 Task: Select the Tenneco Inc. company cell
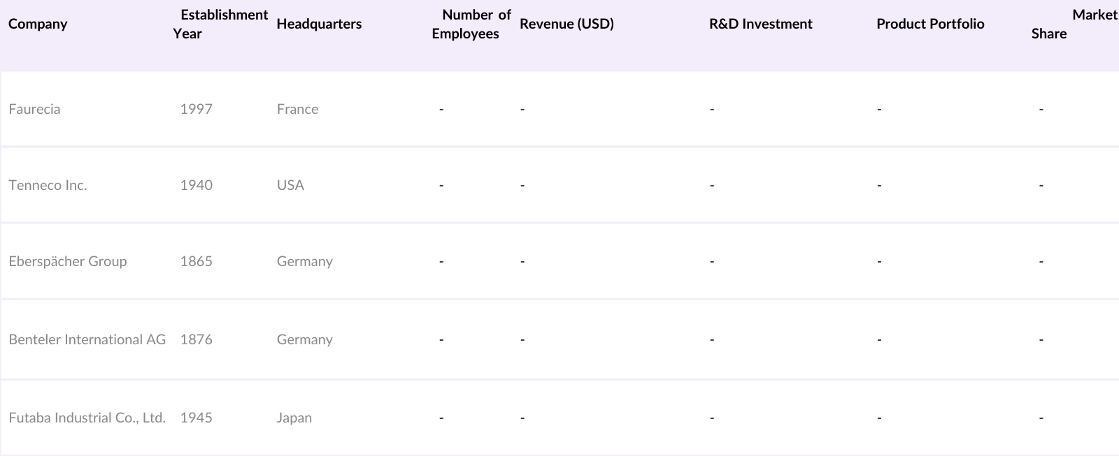pyautogui.click(x=48, y=185)
